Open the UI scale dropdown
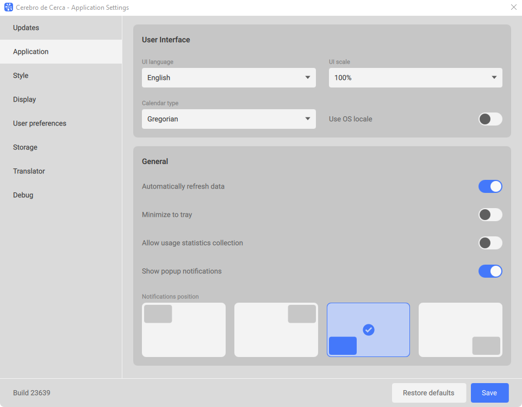 [415, 78]
